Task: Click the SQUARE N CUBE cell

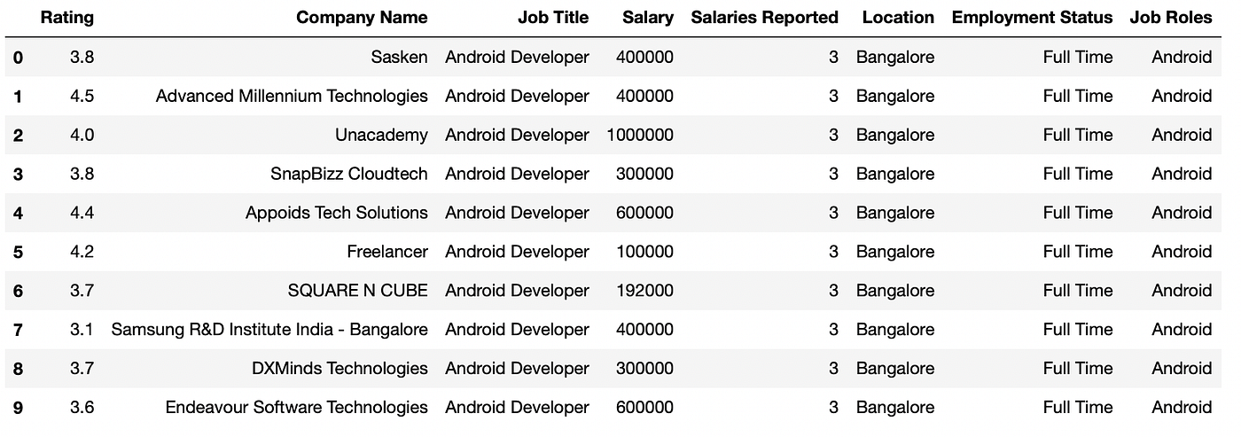Action: point(357,291)
